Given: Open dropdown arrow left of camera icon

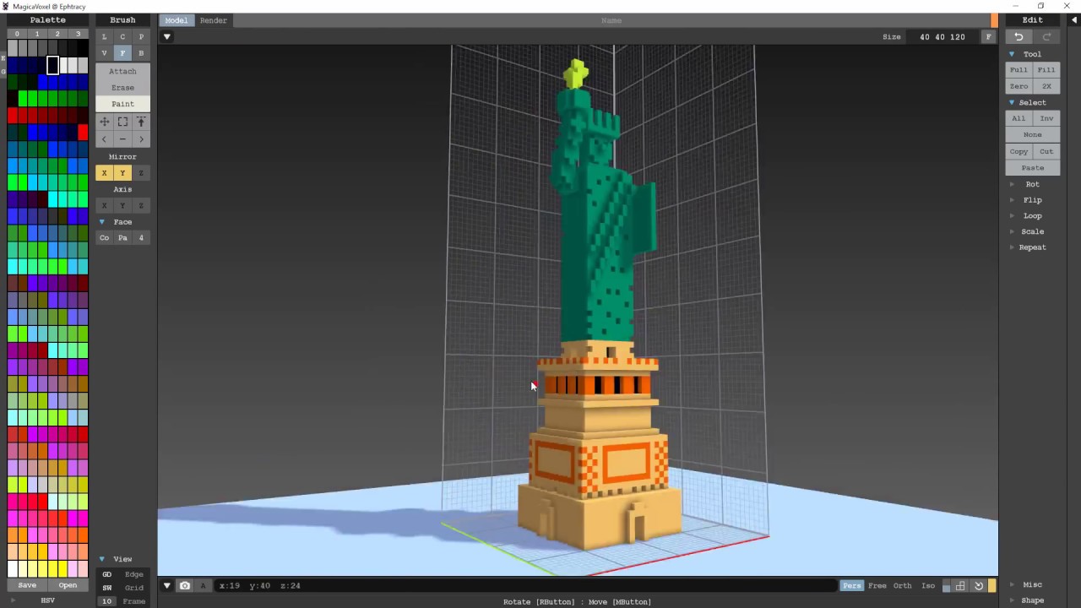Looking at the screenshot, I should [167, 585].
